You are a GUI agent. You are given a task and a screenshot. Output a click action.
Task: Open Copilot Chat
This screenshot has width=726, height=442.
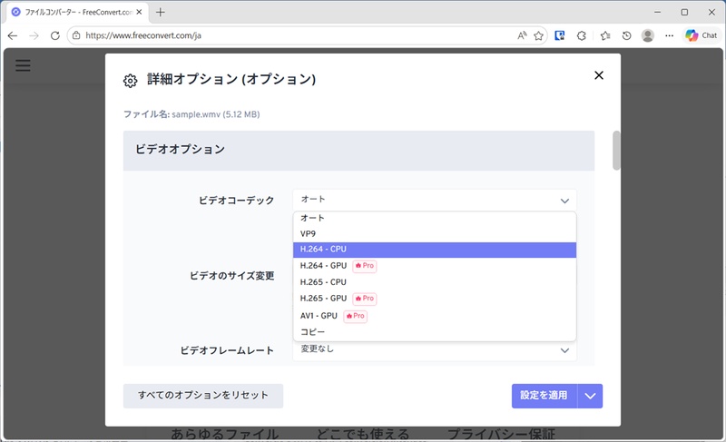[701, 35]
